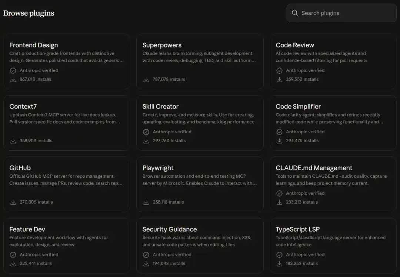Click 'Anthropic verified' label on CLAUDE.md Management
This screenshot has height=277, width=400.
pos(305,193)
